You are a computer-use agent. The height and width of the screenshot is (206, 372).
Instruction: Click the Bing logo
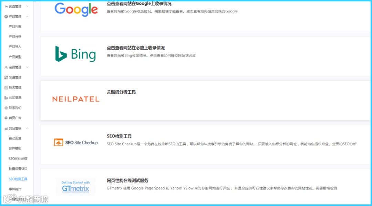(x=75, y=54)
